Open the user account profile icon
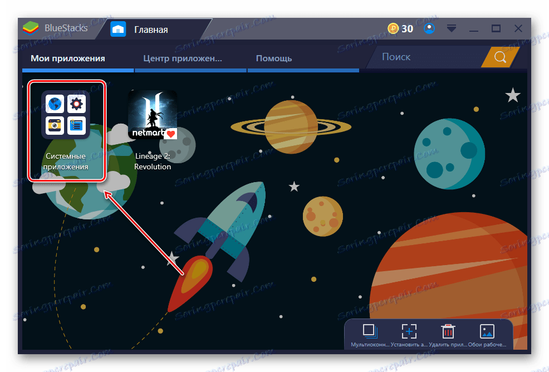549x372 pixels. point(429,28)
